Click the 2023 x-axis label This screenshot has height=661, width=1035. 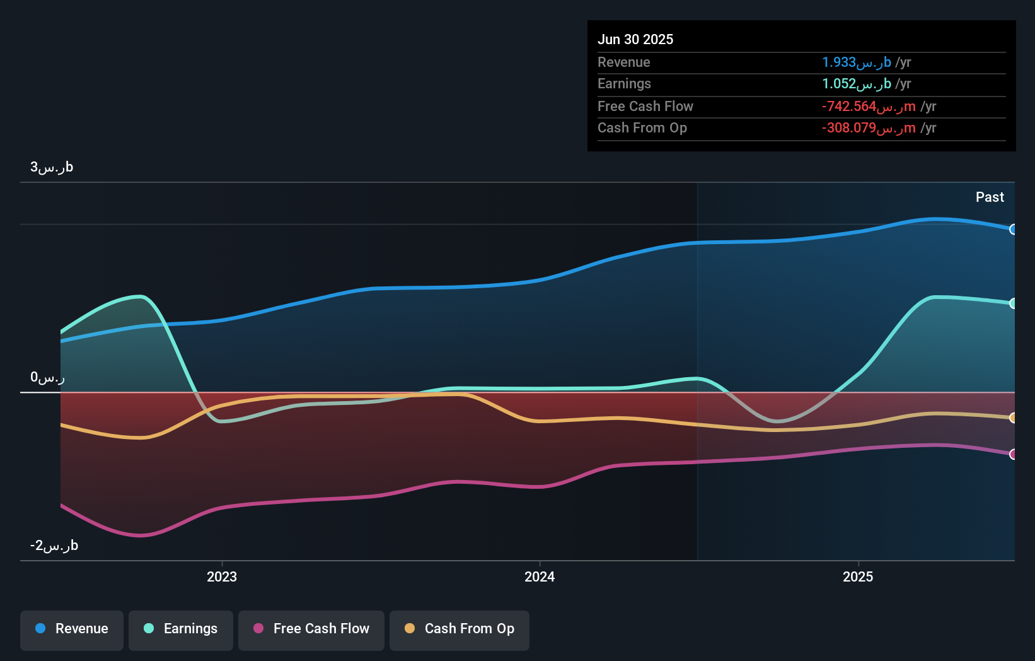click(x=222, y=576)
